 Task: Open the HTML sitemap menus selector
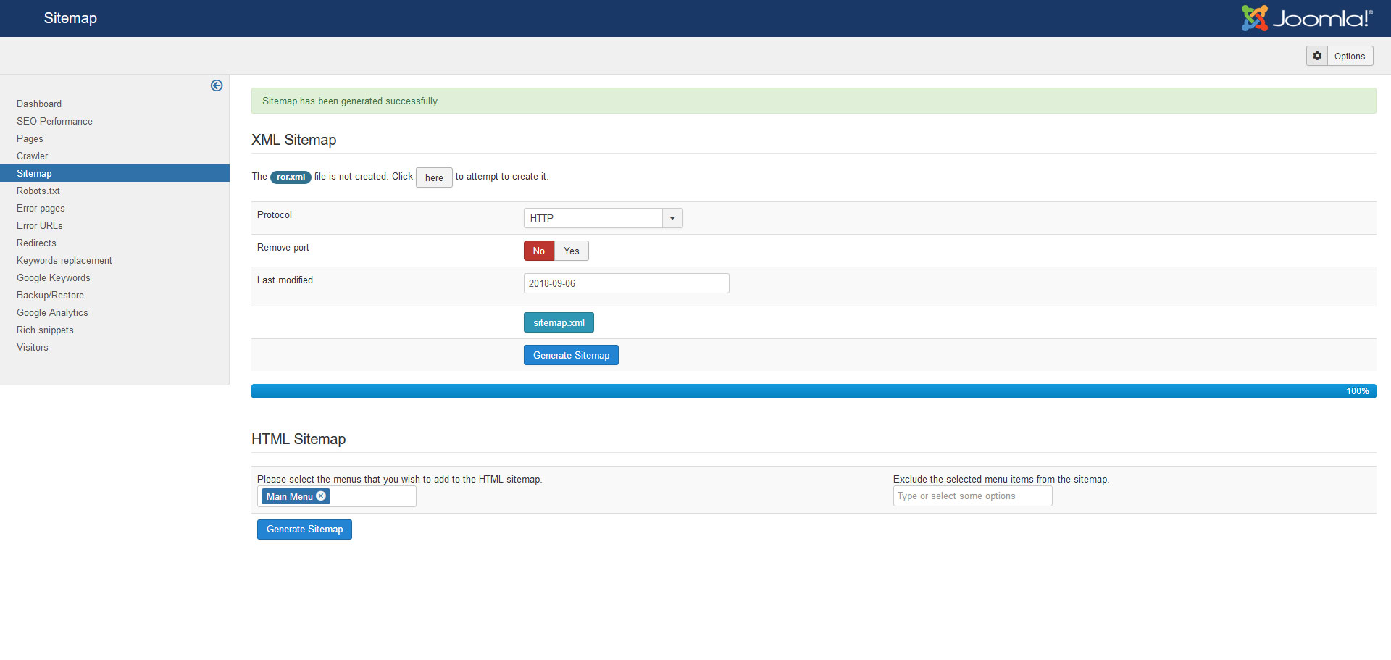tap(372, 496)
